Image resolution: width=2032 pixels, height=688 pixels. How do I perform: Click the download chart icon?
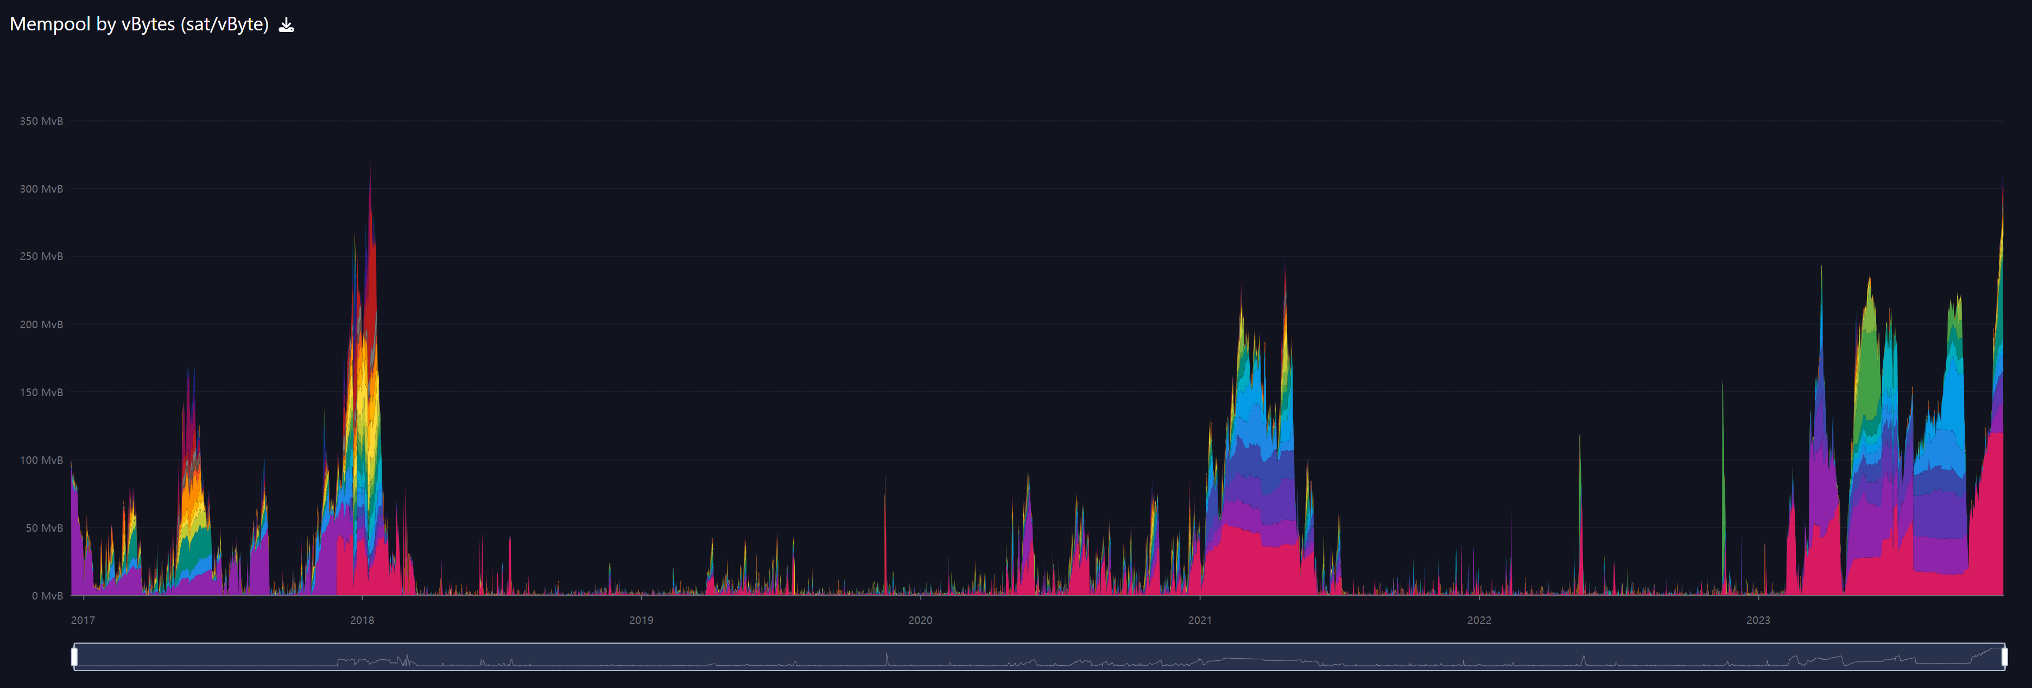pyautogui.click(x=286, y=25)
